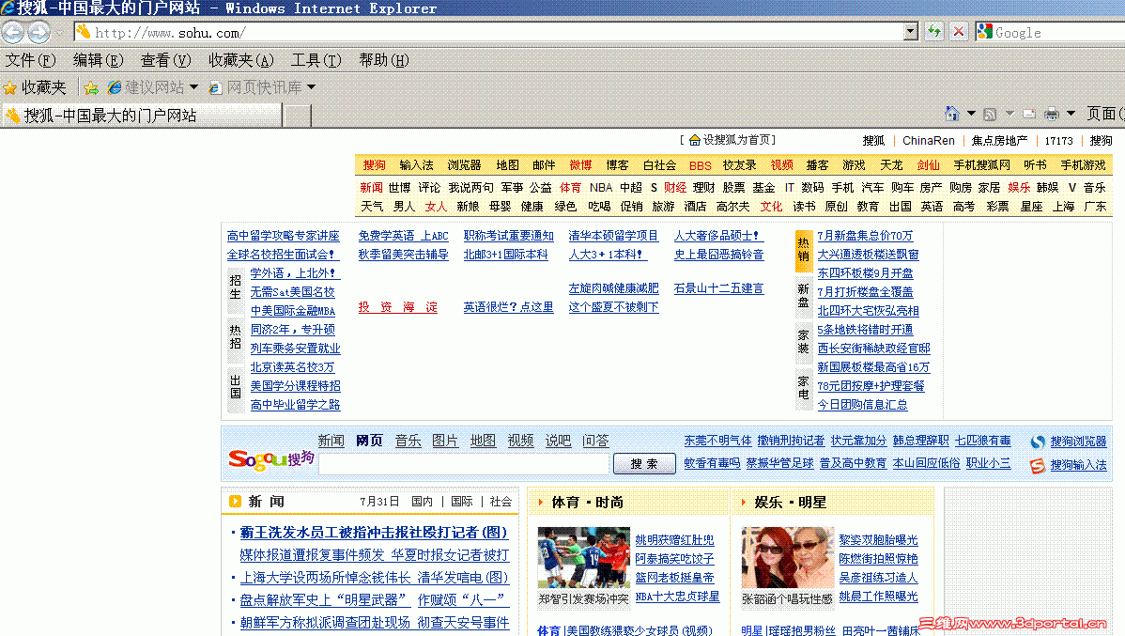Viewport: 1125px width, 636px height.
Task: Click the Sogou input method icon
Action: click(1038, 466)
